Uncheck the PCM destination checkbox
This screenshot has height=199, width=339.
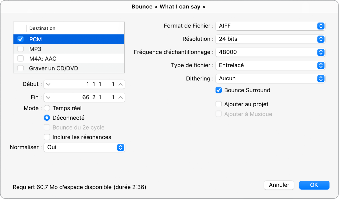[20, 39]
